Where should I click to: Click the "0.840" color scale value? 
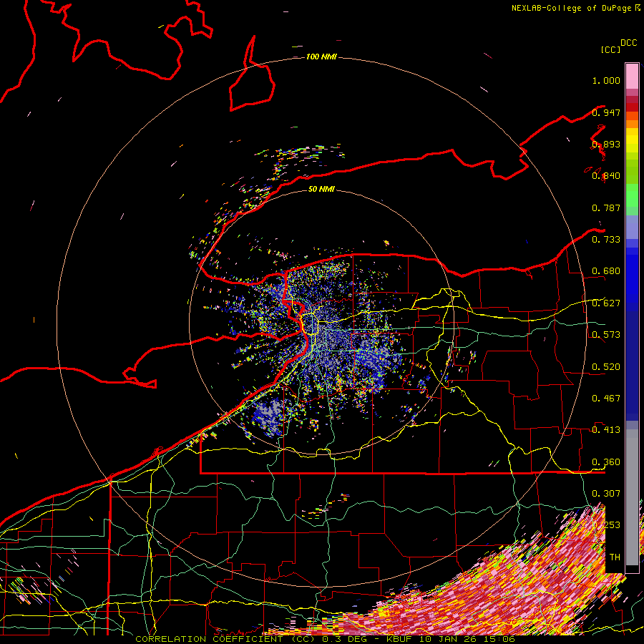pos(606,176)
